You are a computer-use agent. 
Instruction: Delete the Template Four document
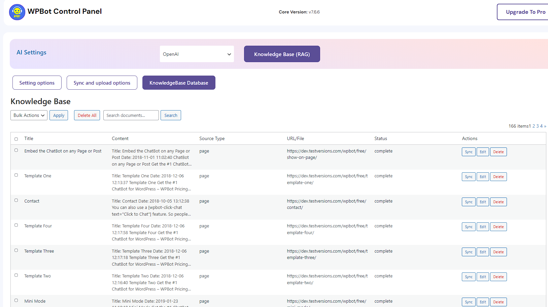coord(498,227)
